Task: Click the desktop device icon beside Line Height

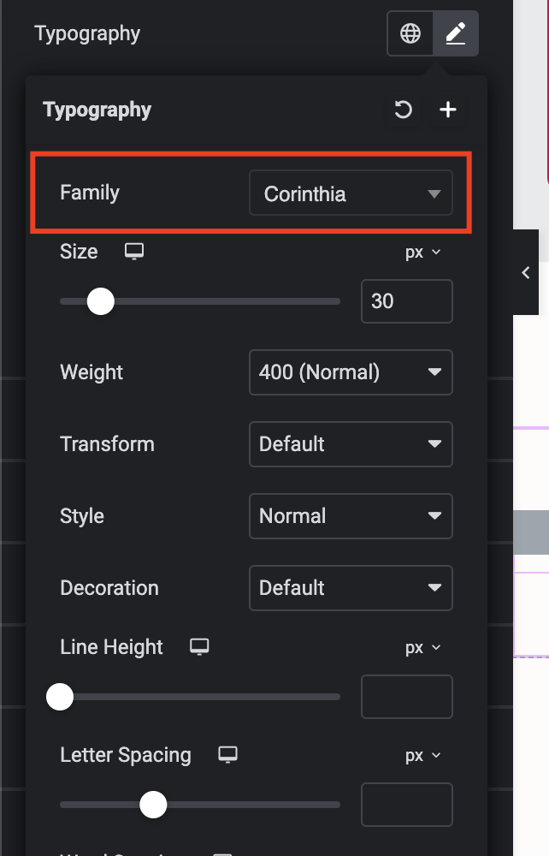Action: coord(199,647)
